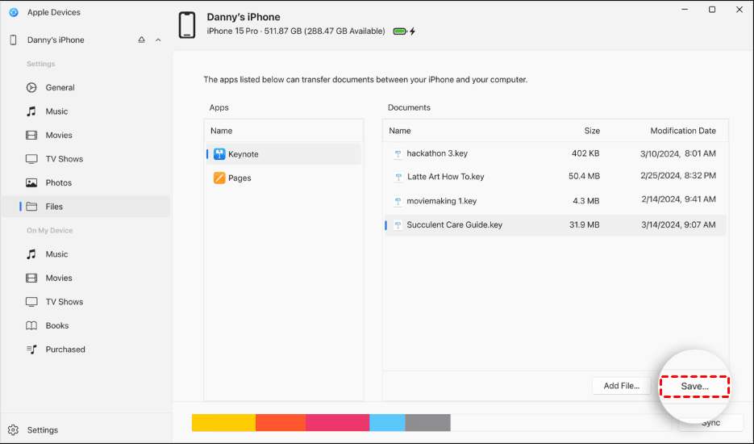Image resolution: width=754 pixels, height=444 pixels.
Task: Click the music note icon under On My Device
Action: (x=31, y=254)
